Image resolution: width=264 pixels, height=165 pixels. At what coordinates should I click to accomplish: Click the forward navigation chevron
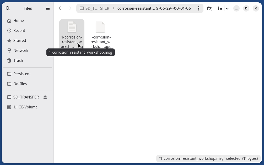70,8
